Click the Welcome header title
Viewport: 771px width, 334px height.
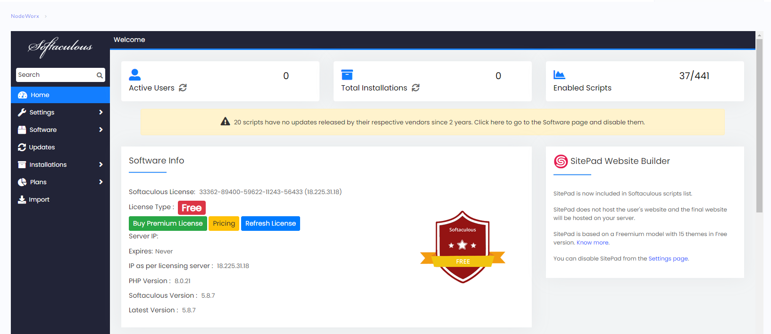[x=129, y=40]
